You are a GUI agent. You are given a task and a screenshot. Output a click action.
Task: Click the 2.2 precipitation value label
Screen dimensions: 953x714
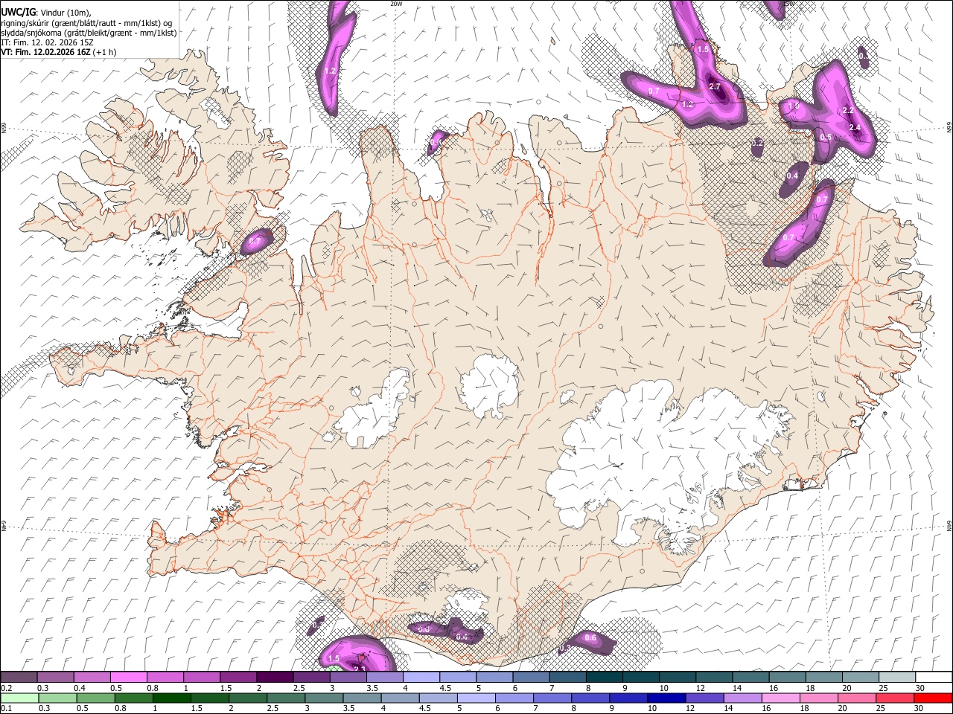coord(847,111)
